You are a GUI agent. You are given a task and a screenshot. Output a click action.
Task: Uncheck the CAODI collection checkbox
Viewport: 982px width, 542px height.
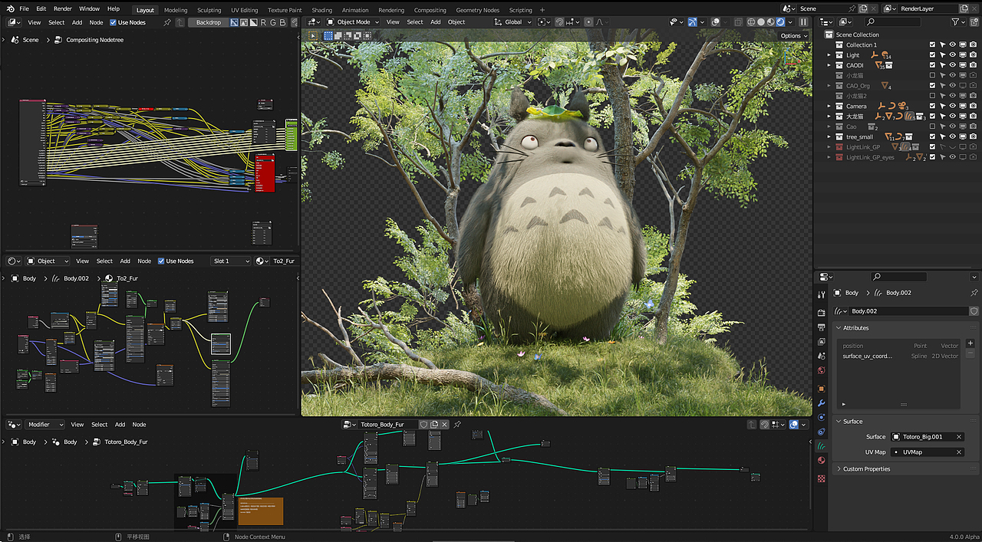(933, 65)
